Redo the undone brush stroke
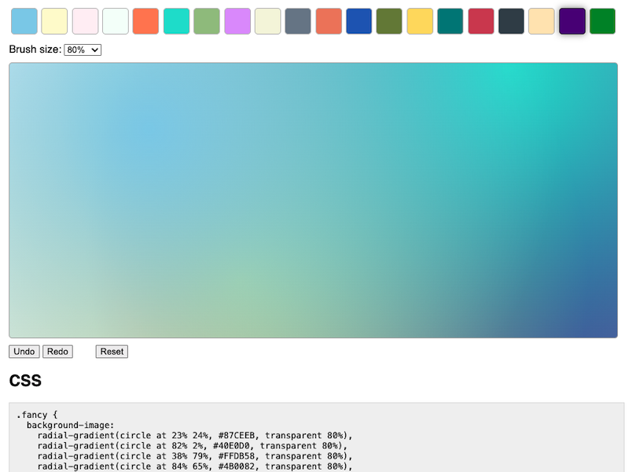This screenshot has height=472, width=629. coord(57,352)
